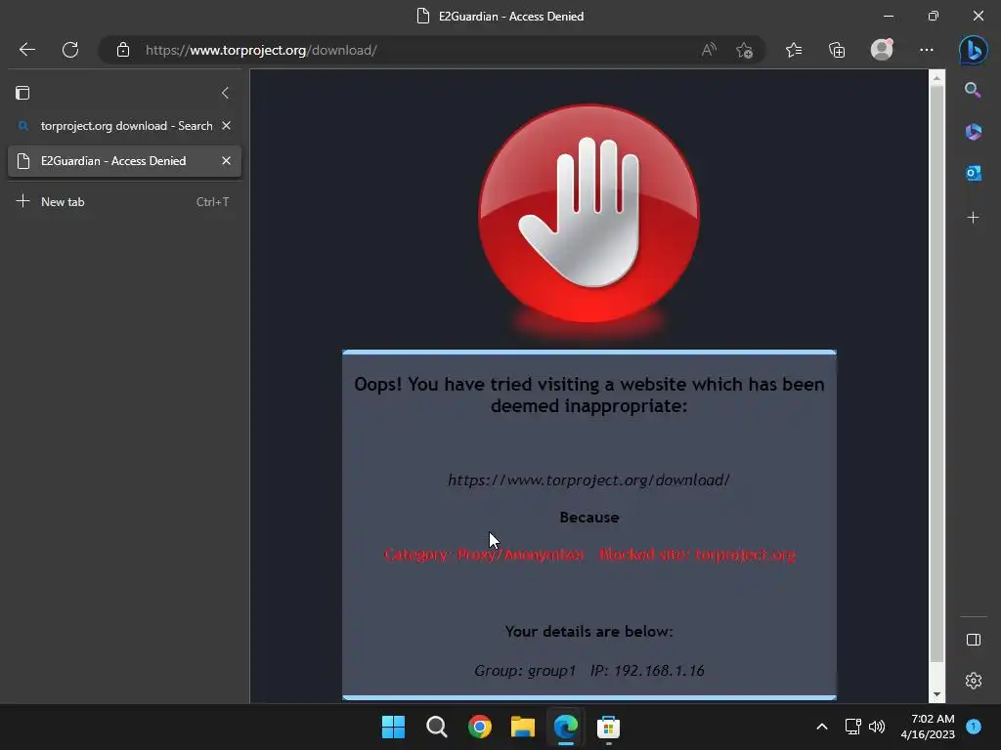Image resolution: width=1001 pixels, height=750 pixels.
Task: Open the Windows Start menu
Action: [393, 727]
